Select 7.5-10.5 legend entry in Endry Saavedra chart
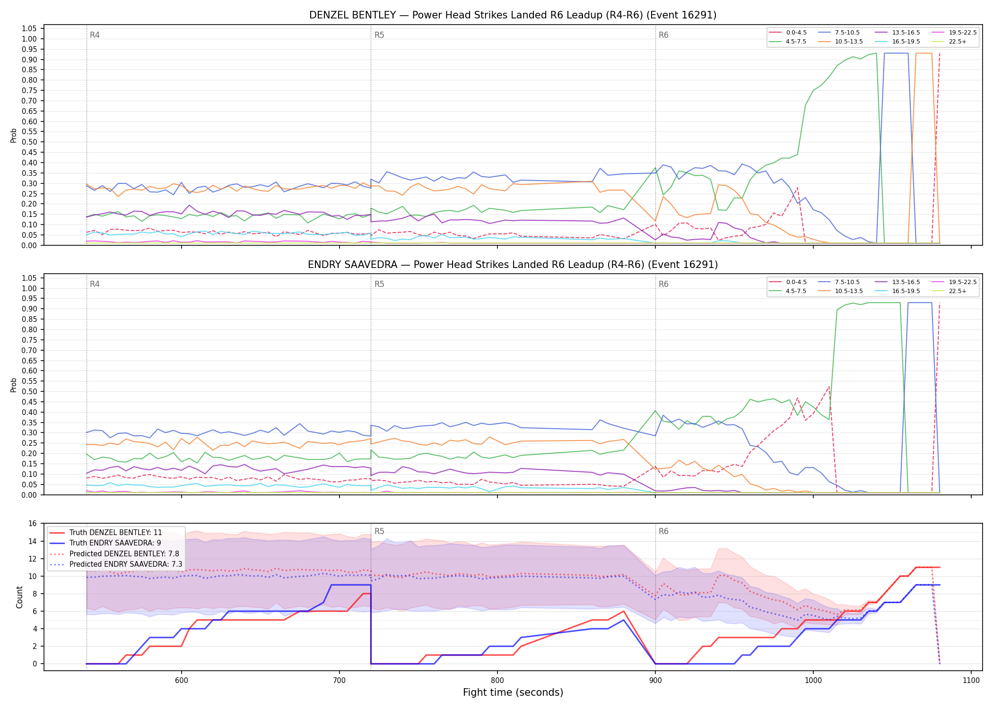This screenshot has height=709, width=993. [x=838, y=282]
